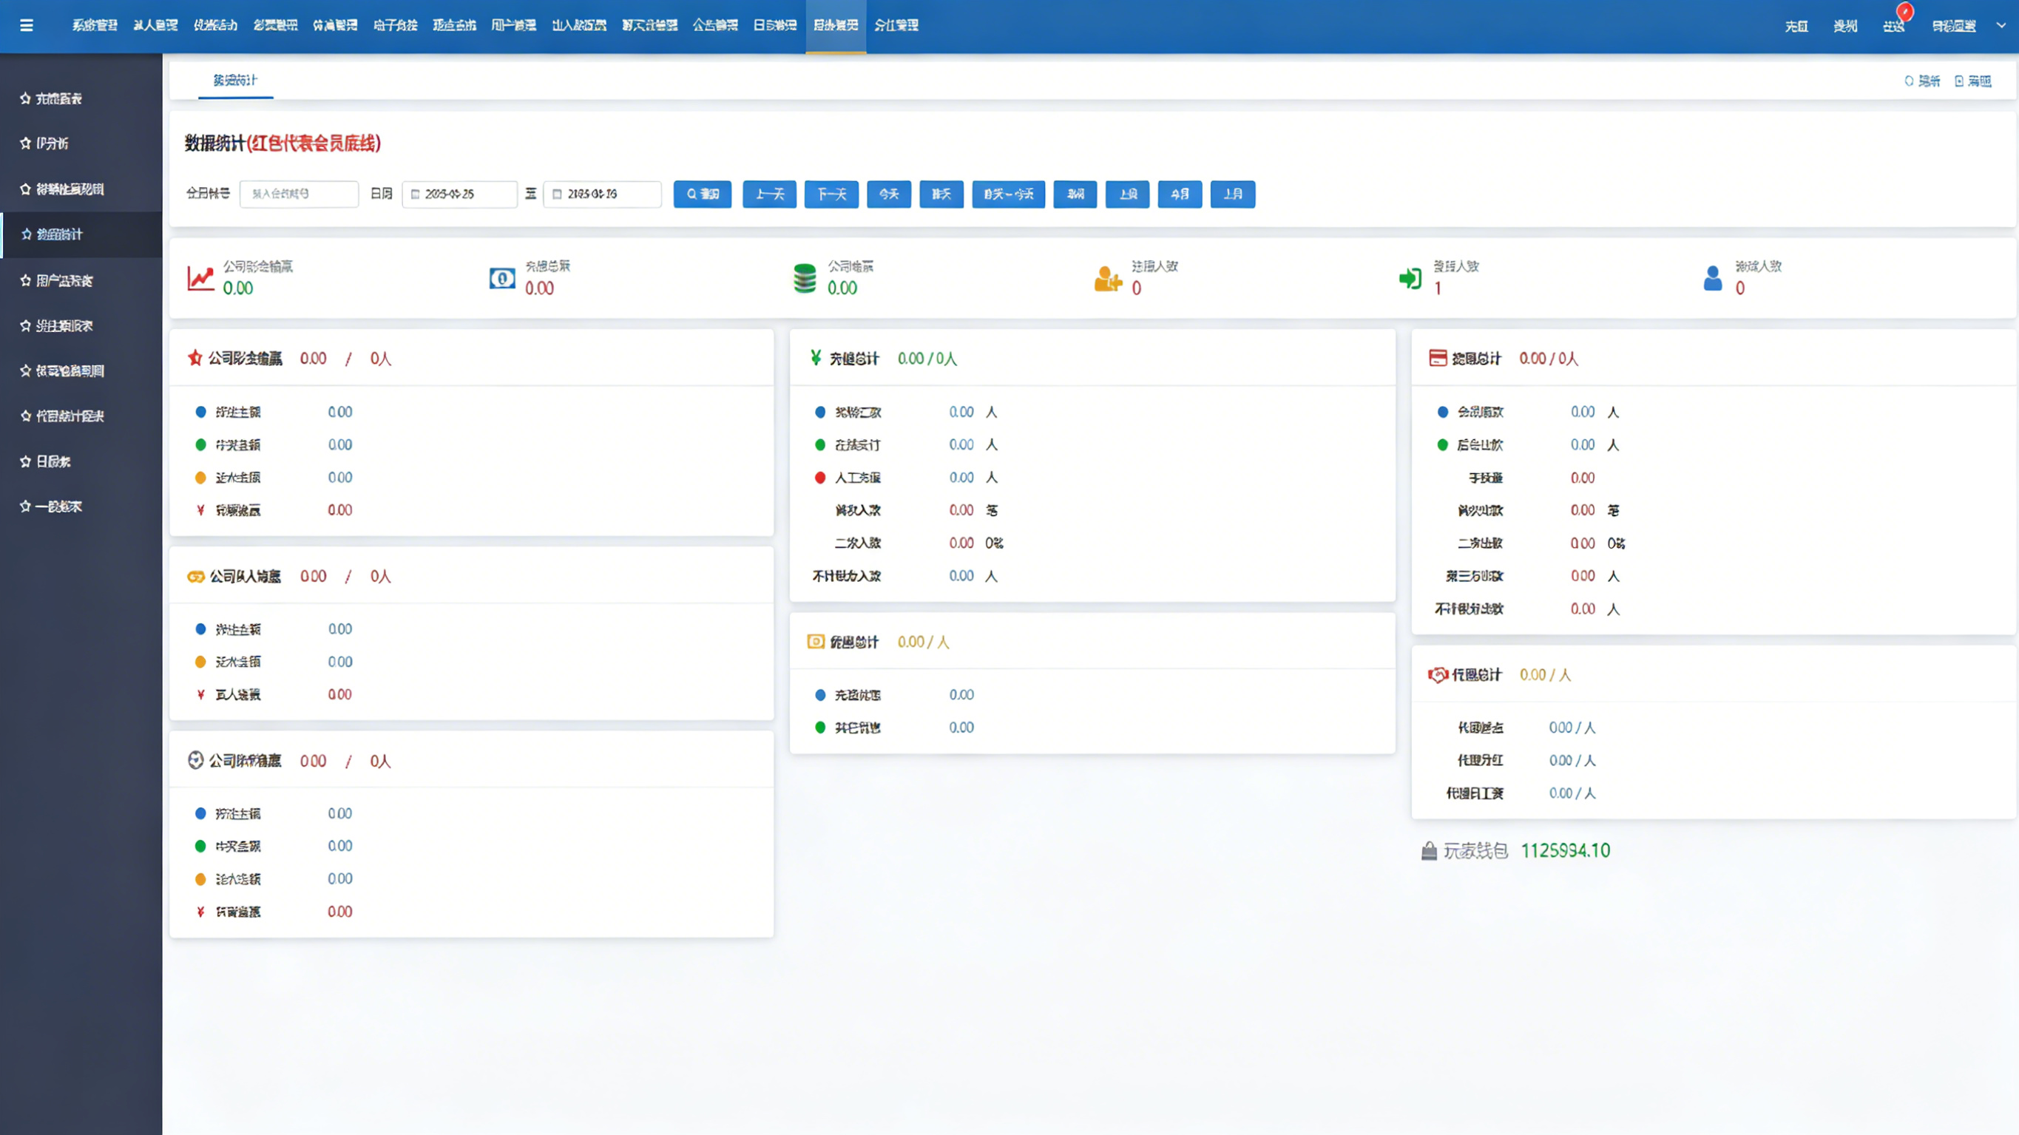Click the red trend chart icon for company profit
The width and height of the screenshot is (2019, 1135).
coord(200,278)
